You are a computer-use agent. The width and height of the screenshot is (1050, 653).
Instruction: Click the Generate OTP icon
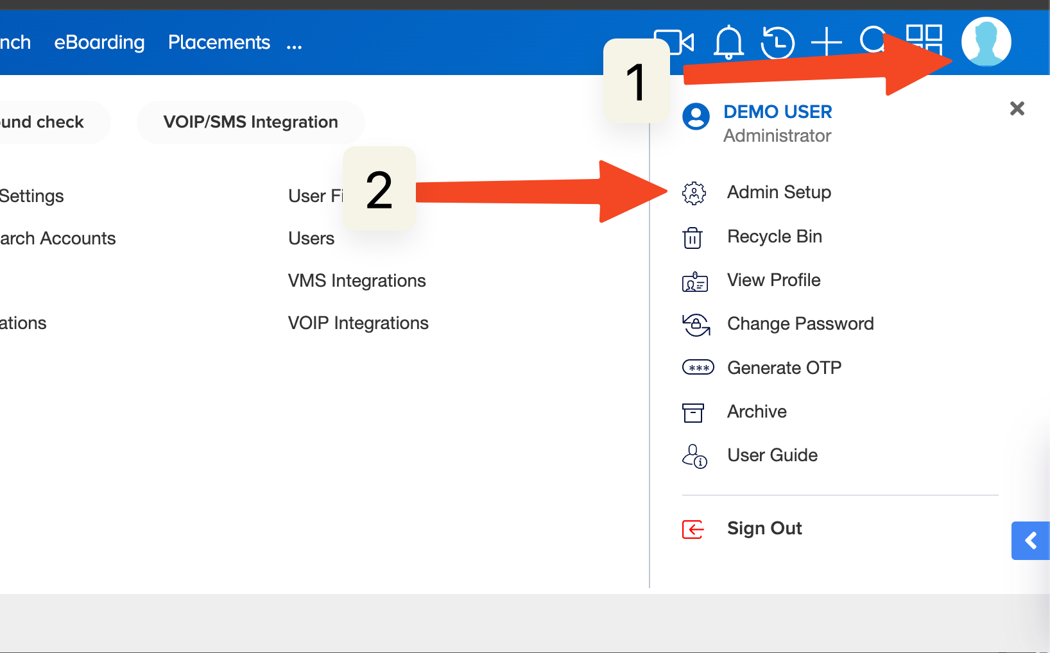[x=698, y=368]
